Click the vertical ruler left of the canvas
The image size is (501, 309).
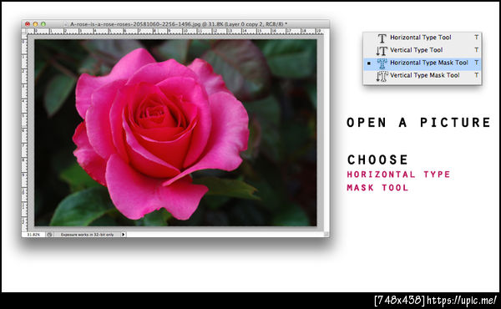click(x=24, y=133)
